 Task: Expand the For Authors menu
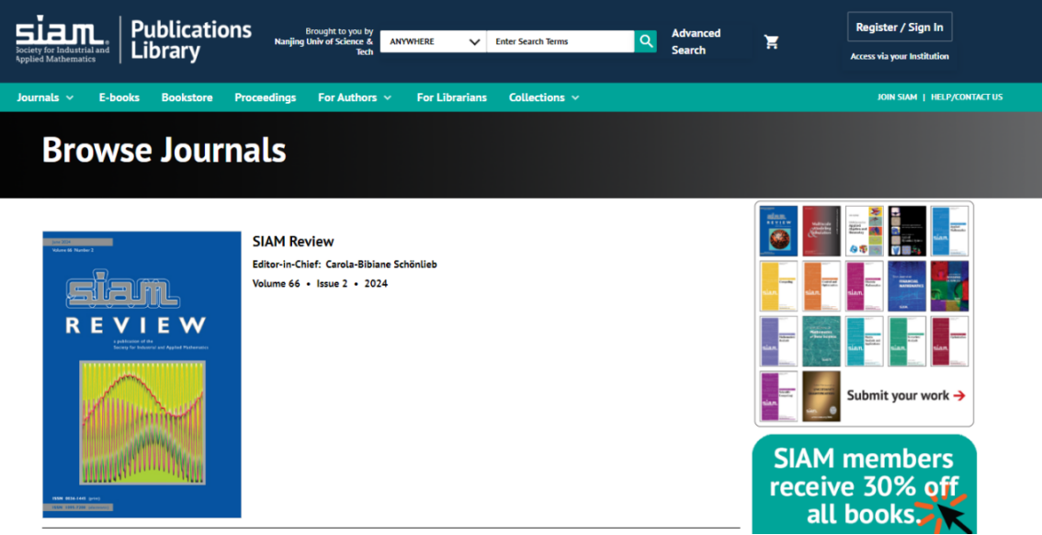355,97
